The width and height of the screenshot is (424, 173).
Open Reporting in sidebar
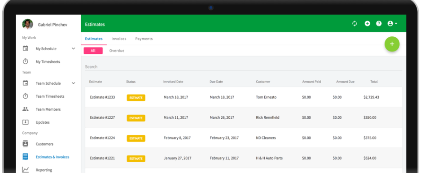pyautogui.click(x=44, y=170)
